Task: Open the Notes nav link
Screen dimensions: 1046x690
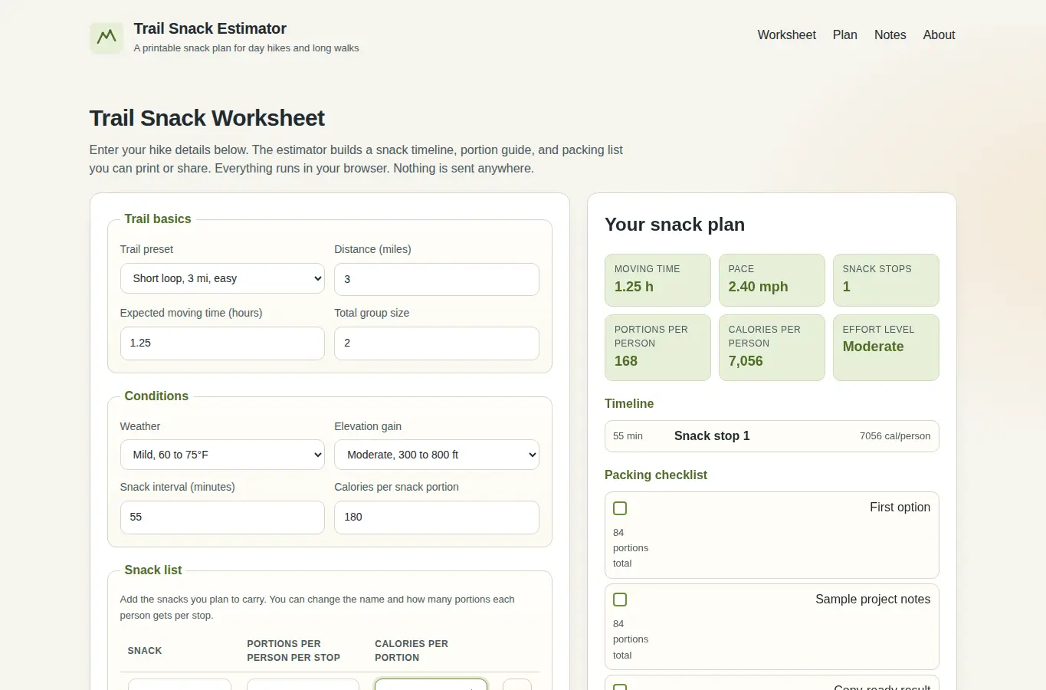Action: 890,34
